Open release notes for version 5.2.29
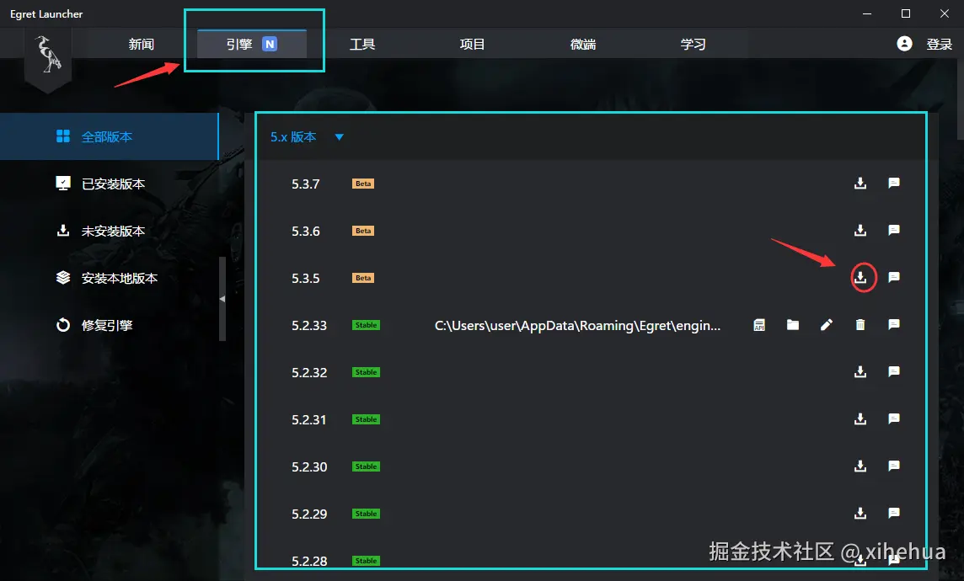Screen dimensions: 964x581 pos(894,514)
